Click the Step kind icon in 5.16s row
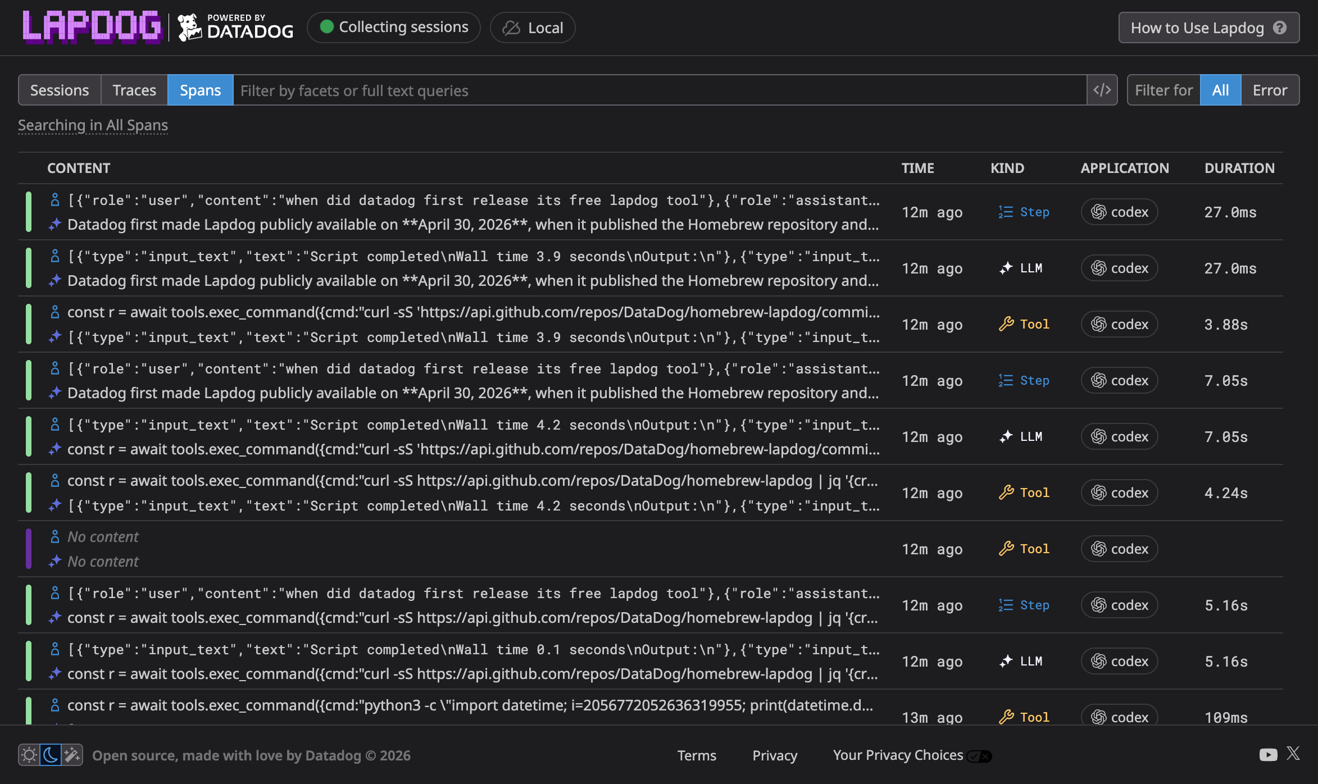 coord(1006,605)
